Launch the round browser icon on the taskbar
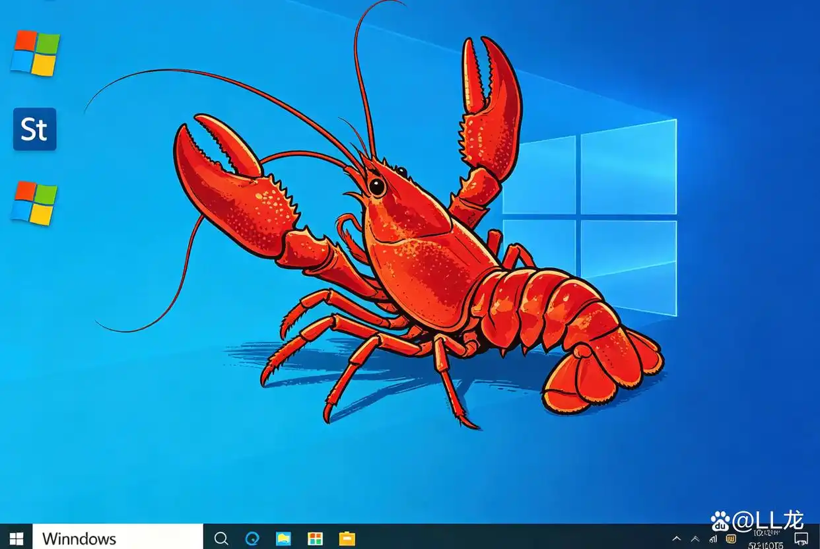Viewport: 820px width, 549px height. (x=253, y=538)
